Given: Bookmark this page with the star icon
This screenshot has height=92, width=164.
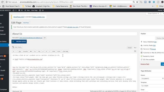Looking at the screenshot, I should pos(137,2).
